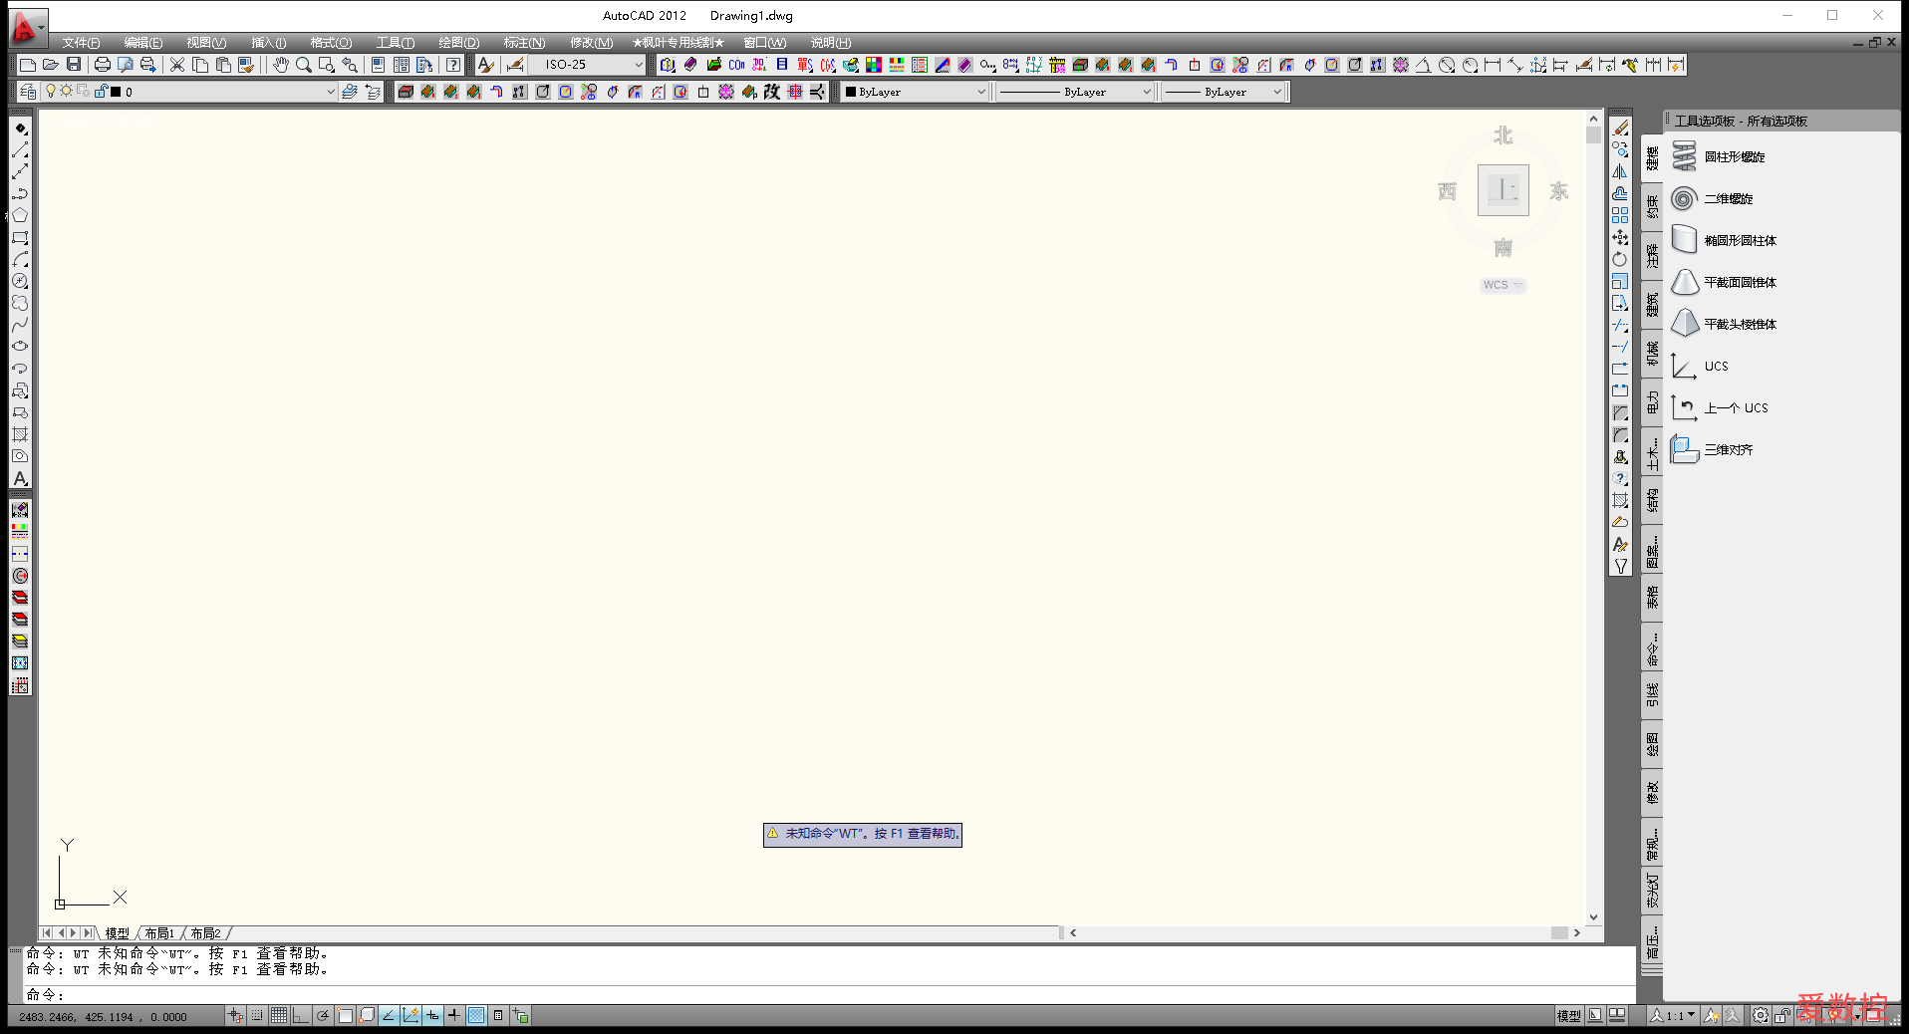Viewport: 1909px width, 1034px height.
Task: Open the Workspace Switching gear icon
Action: tap(1761, 1016)
